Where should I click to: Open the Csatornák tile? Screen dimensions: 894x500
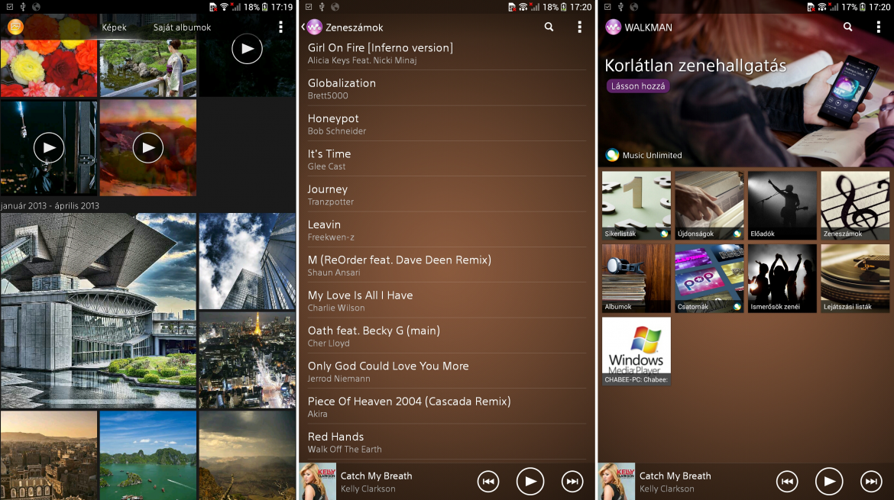[709, 279]
